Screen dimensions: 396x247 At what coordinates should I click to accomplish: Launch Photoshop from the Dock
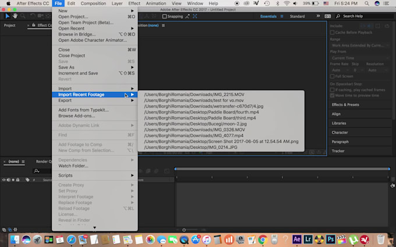tap(330, 239)
